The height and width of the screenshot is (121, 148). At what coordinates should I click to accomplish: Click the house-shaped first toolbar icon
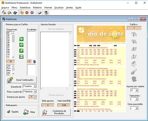click(4, 13)
